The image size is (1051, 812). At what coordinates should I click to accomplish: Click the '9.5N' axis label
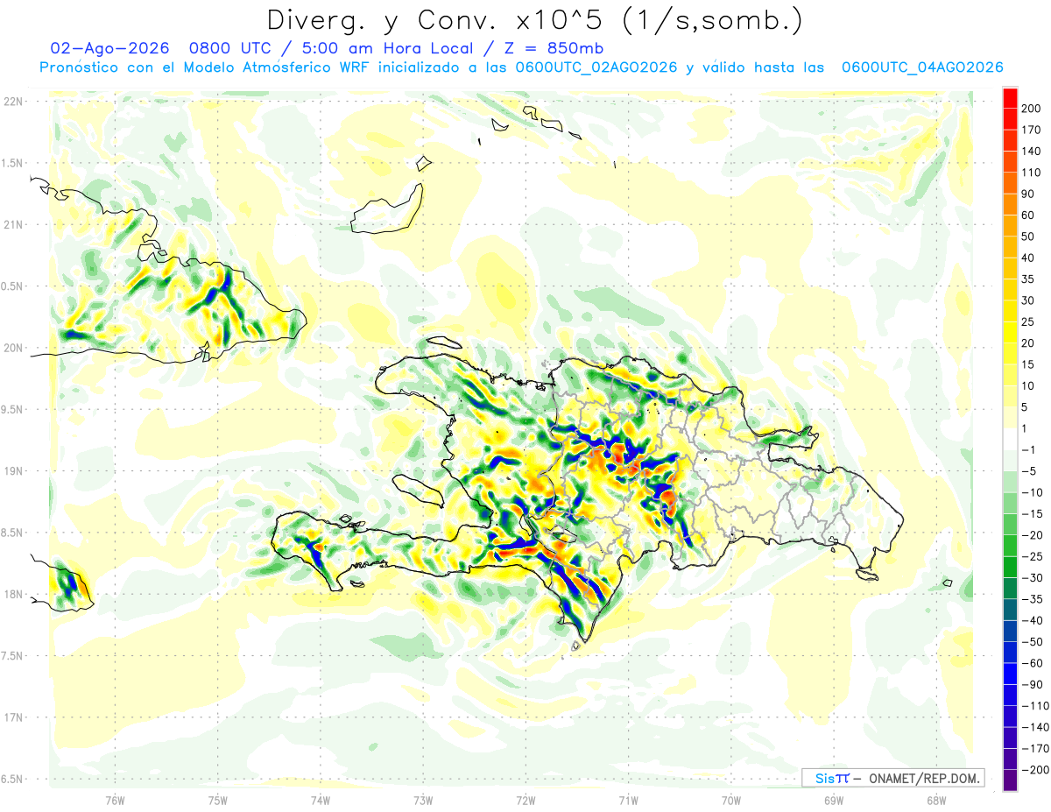coord(13,409)
